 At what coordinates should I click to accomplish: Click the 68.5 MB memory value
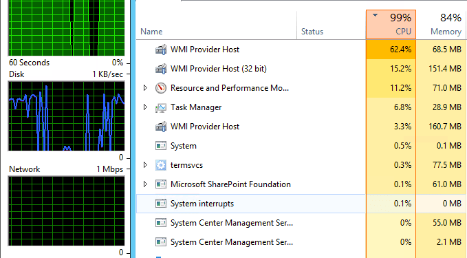coord(447,50)
